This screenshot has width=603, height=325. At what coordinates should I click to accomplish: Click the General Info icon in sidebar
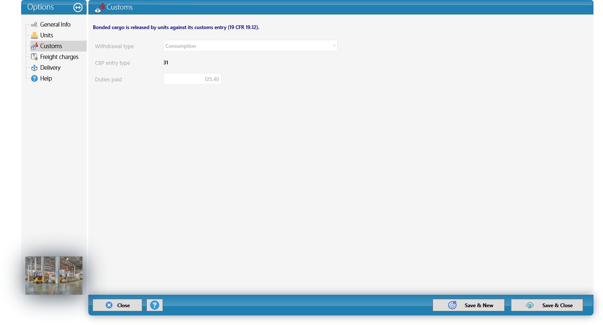(34, 24)
